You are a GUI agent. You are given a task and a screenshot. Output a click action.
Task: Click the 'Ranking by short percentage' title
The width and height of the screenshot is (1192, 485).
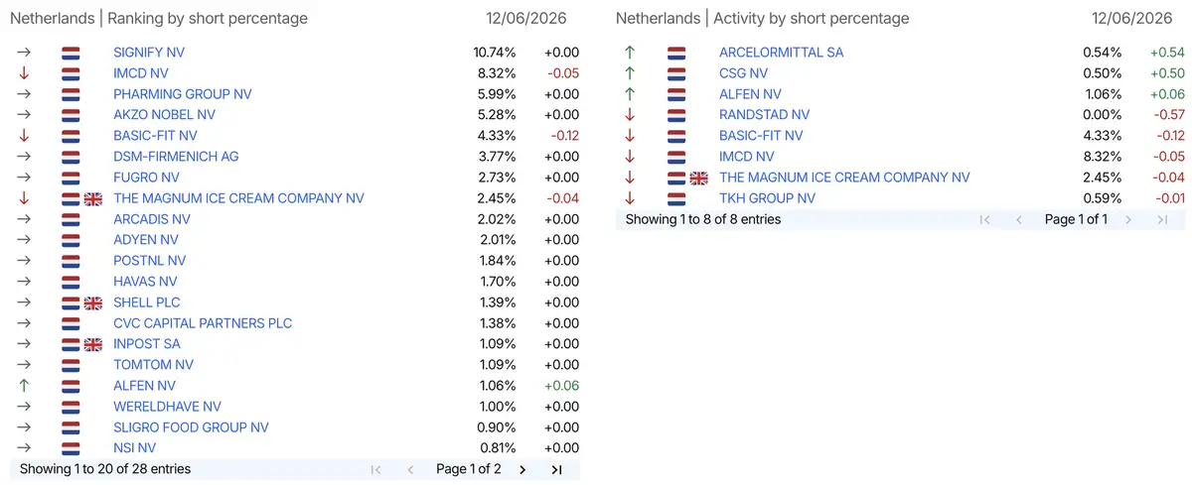208,18
